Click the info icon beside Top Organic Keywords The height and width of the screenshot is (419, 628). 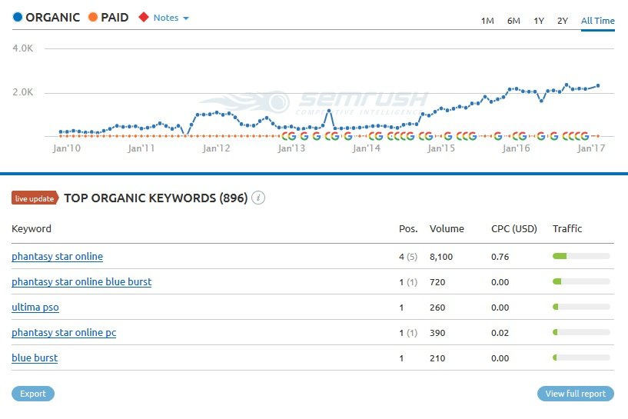pos(258,198)
